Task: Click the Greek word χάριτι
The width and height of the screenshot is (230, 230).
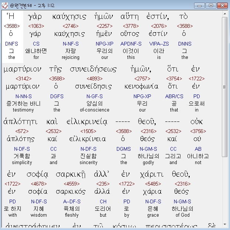Action: pyautogui.click(x=152, y=175)
